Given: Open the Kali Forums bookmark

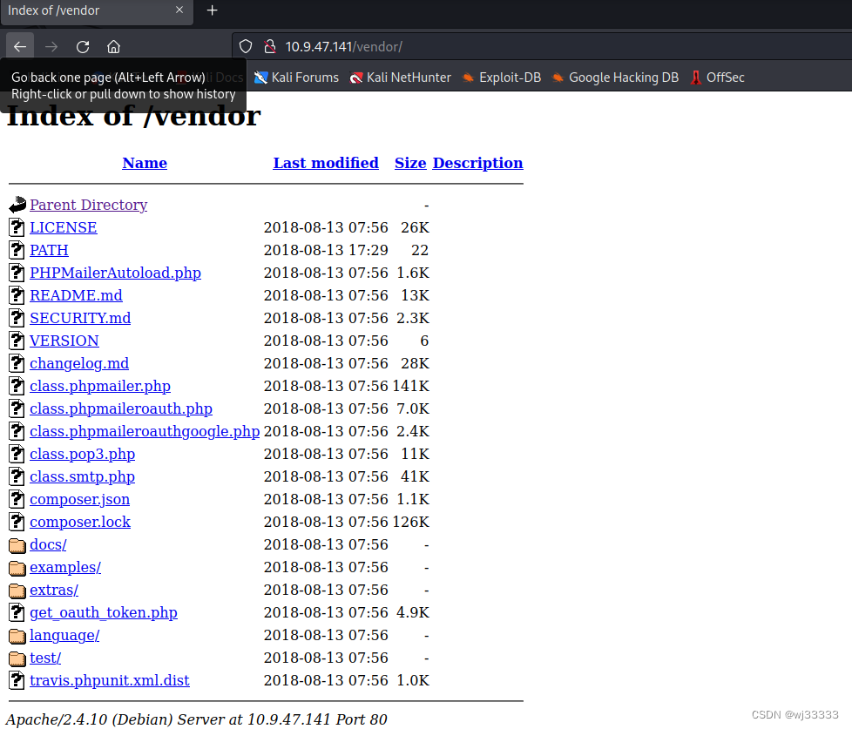Looking at the screenshot, I should [297, 78].
